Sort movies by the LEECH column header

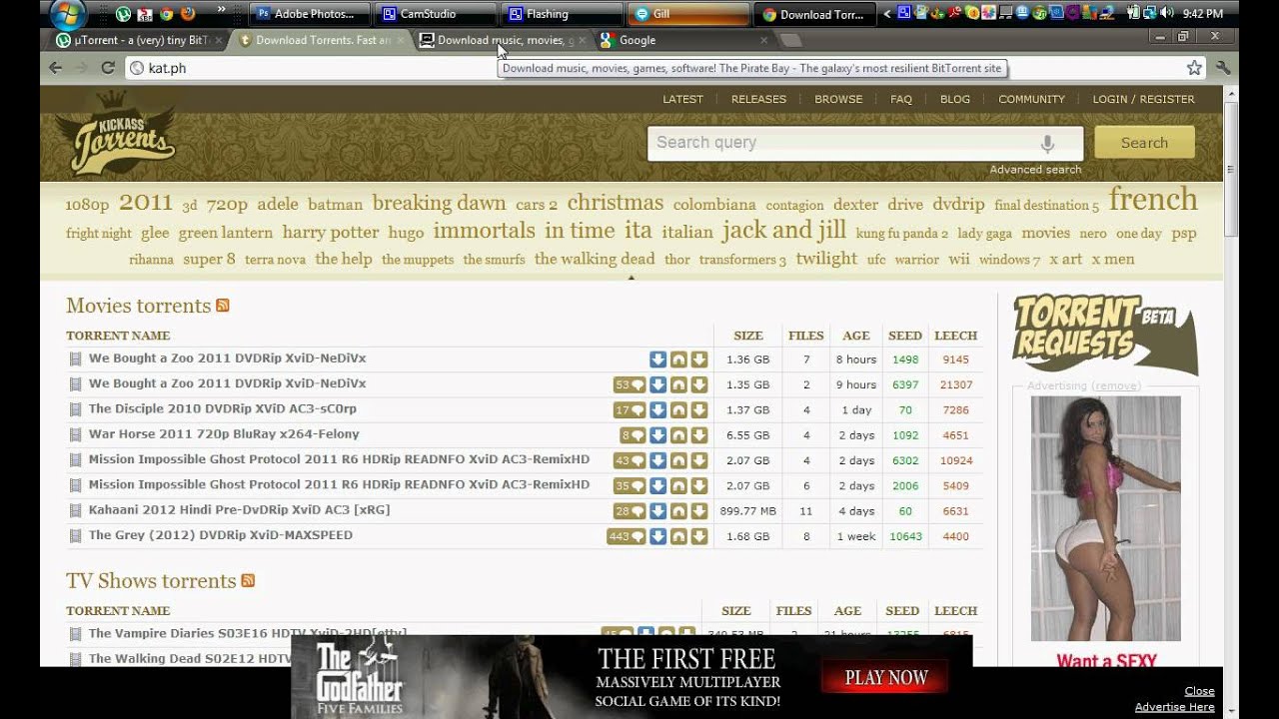pyautogui.click(x=955, y=336)
